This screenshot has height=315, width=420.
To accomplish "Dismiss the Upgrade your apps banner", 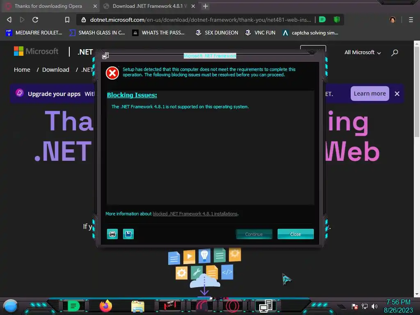I will pos(397,94).
